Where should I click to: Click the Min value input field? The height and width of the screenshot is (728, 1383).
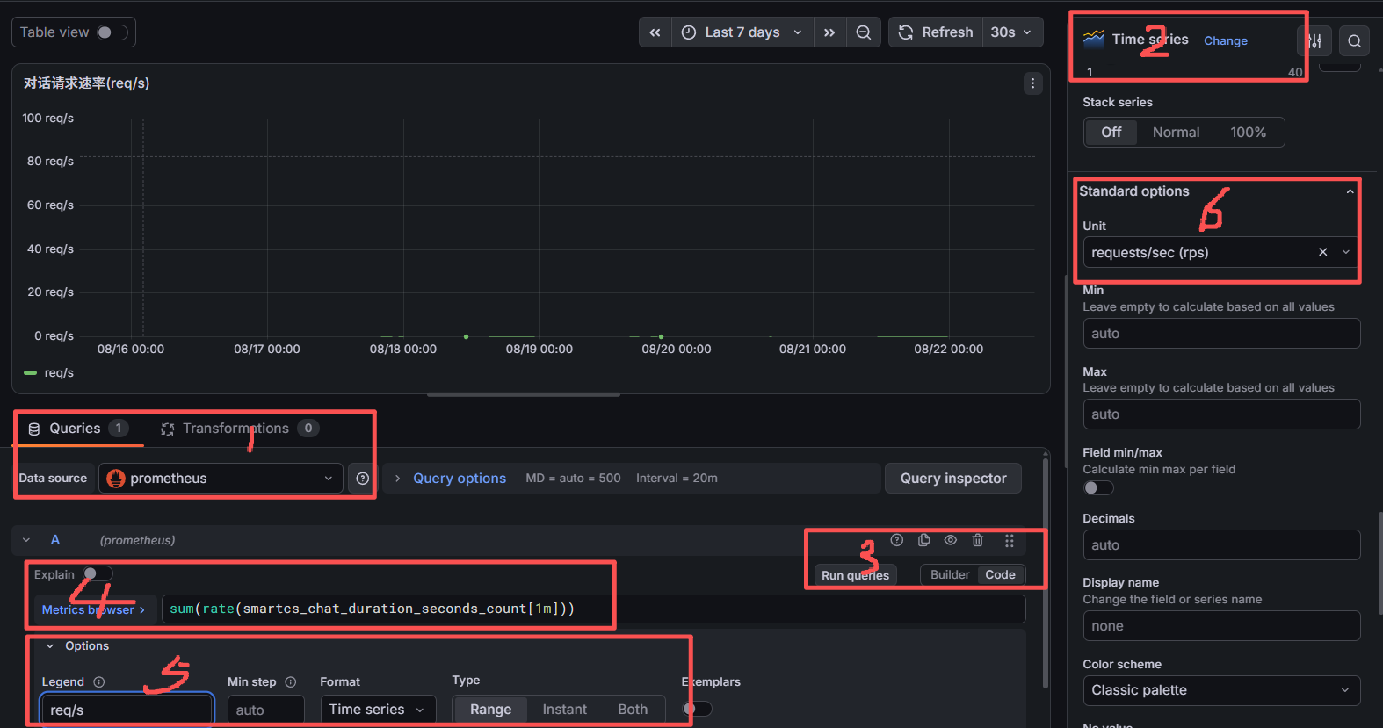pos(1221,334)
